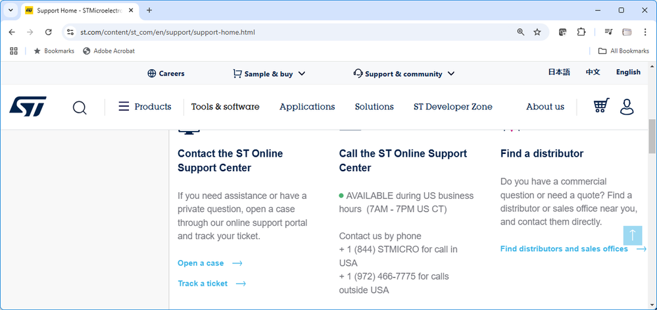
Task: Open the Extensions puzzle icon
Action: tap(581, 32)
